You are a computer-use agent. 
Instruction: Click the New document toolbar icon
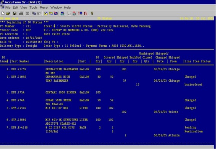coord(3,13)
